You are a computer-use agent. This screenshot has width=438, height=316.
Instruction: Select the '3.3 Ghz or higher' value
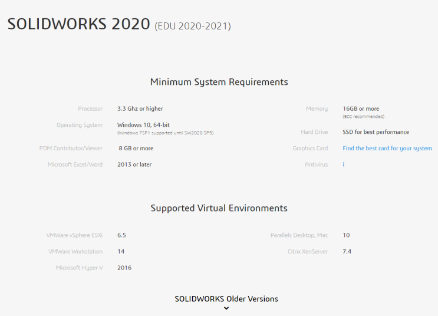tap(140, 108)
